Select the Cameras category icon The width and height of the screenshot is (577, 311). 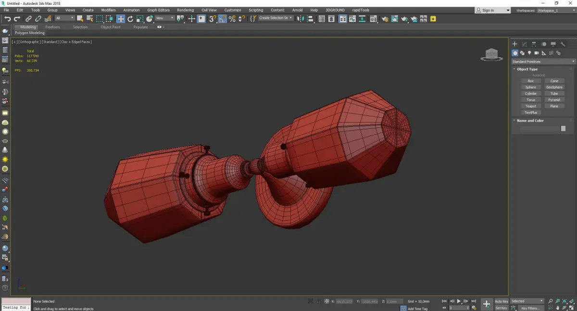tap(537, 53)
